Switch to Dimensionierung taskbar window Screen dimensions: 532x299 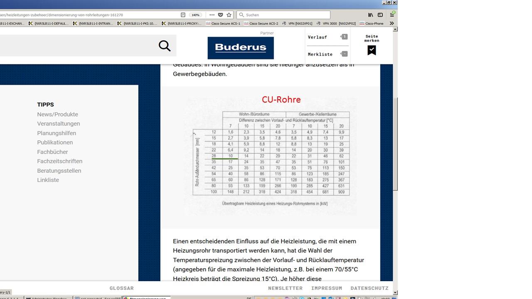click(146, 298)
